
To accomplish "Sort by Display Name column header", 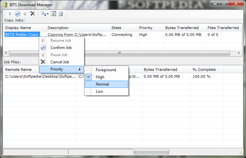I will pyautogui.click(x=24, y=28).
